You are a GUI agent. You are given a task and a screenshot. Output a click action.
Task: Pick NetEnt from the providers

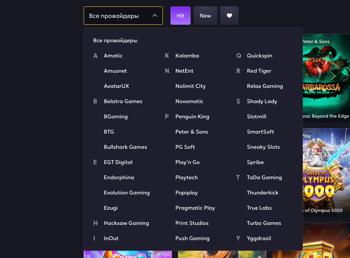click(x=185, y=71)
